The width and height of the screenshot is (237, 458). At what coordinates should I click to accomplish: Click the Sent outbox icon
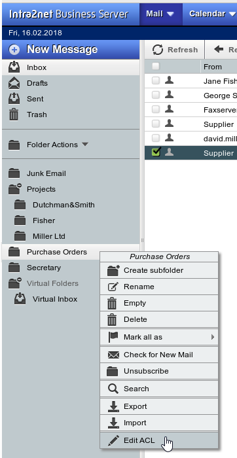click(x=14, y=99)
